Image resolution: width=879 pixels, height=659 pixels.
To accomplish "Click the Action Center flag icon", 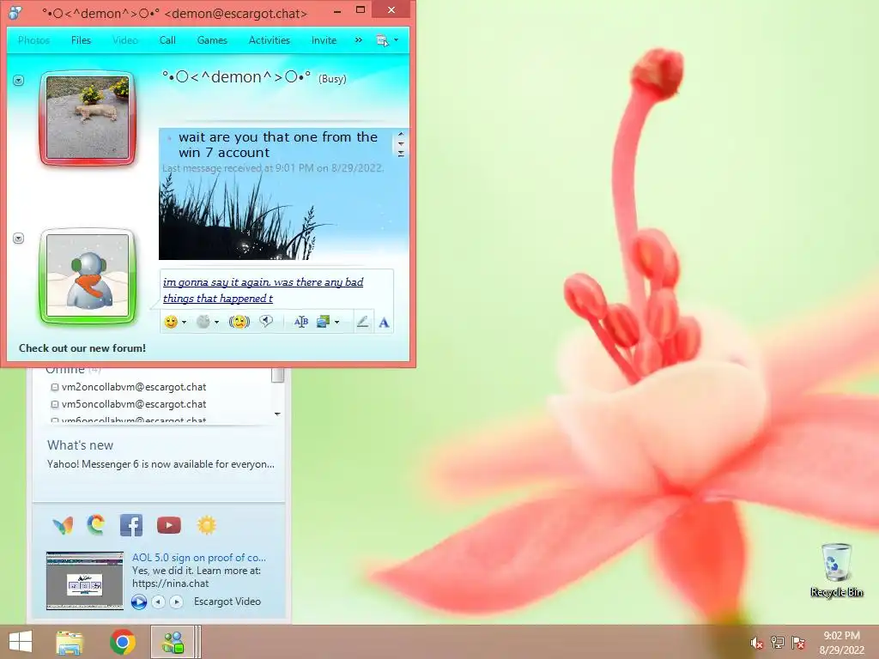I will [x=798, y=642].
